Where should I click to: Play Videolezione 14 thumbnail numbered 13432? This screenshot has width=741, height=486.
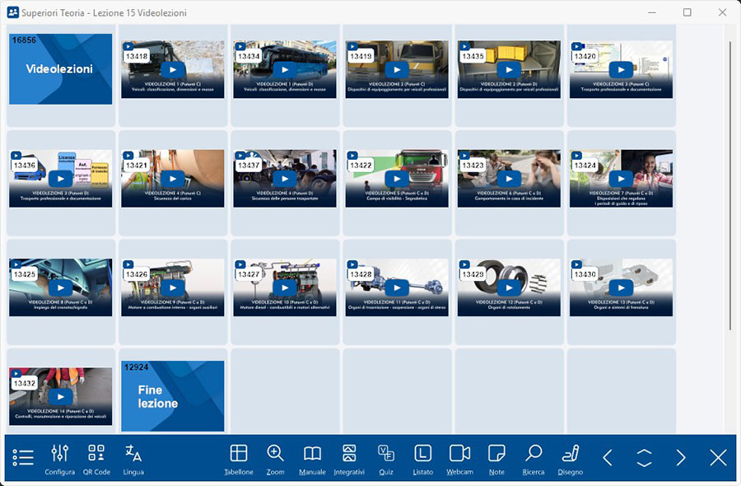[x=60, y=396]
